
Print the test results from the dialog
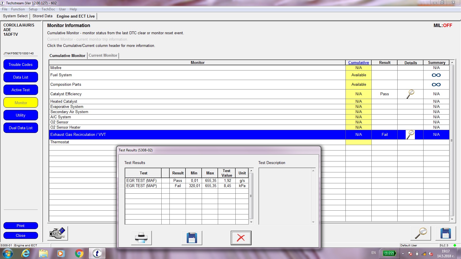click(x=141, y=238)
